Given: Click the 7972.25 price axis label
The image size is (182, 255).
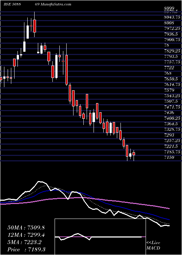Looking at the screenshot, I should [x=172, y=28].
